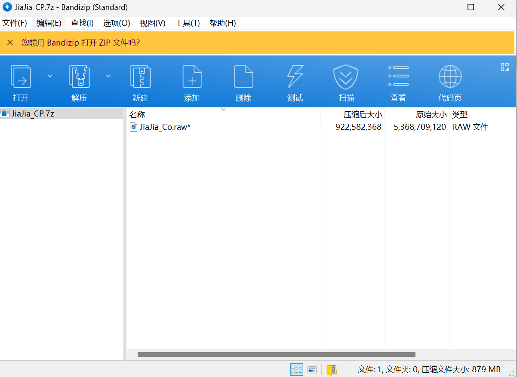Click the file icon of JiaJia_Co.raw
This screenshot has width=517, height=377.
click(134, 127)
